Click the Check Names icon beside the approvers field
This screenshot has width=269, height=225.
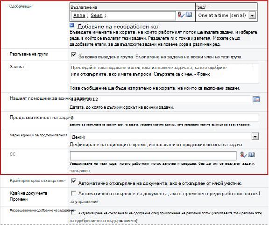pyautogui.click(x=181, y=15)
